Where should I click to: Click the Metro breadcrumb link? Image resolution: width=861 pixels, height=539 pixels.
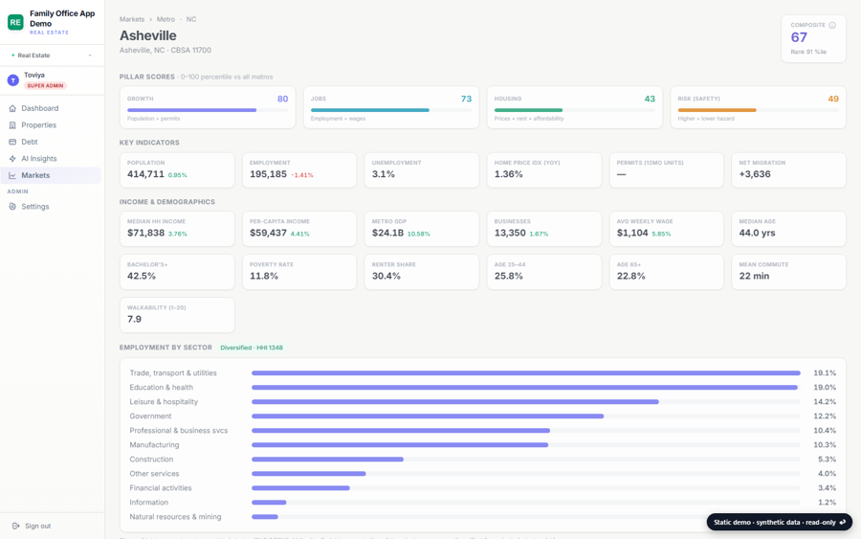click(x=166, y=19)
